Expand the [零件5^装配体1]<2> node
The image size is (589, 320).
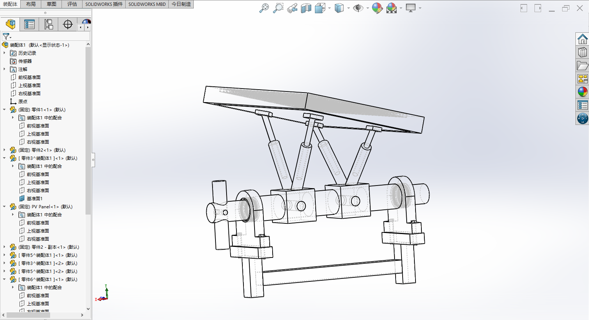pyautogui.click(x=4, y=271)
